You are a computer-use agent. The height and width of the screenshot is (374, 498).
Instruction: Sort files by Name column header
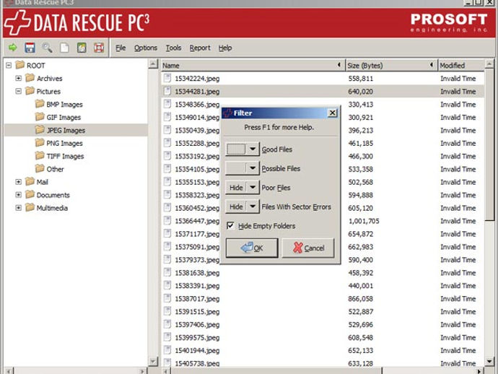pos(252,66)
